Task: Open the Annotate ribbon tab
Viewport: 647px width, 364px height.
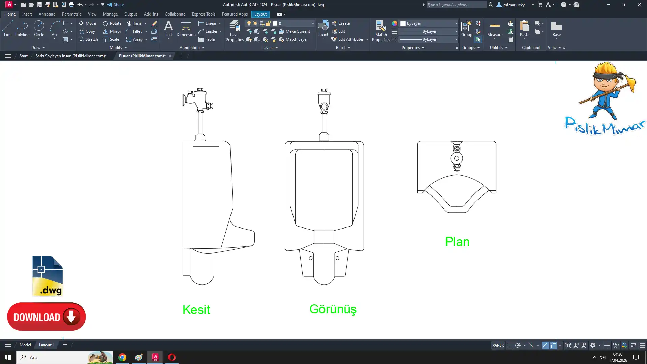Action: point(47,14)
